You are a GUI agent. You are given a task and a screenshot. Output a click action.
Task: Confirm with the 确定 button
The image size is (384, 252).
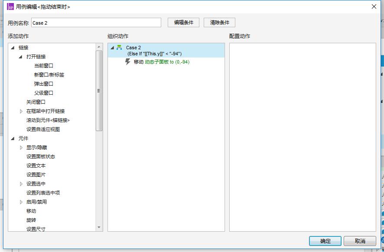pyautogui.click(x=325, y=241)
